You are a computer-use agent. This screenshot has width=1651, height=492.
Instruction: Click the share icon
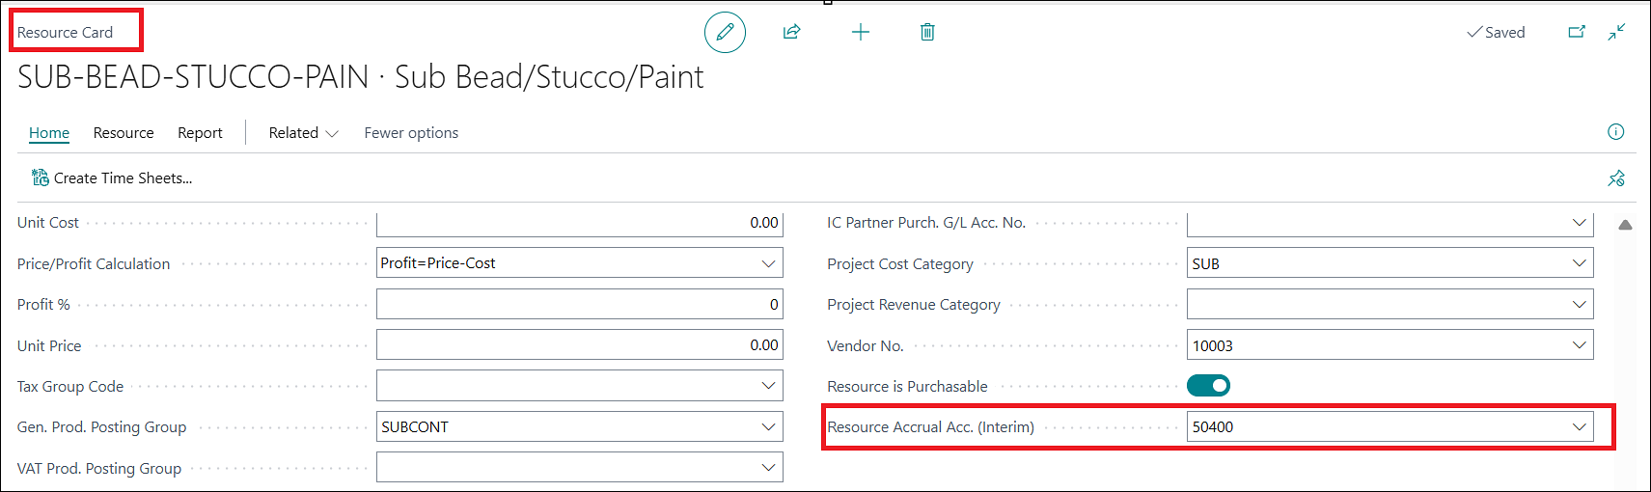pyautogui.click(x=792, y=32)
